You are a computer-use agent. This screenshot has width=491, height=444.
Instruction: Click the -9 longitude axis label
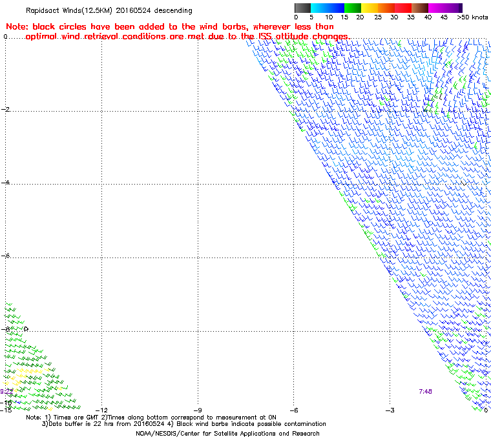(x=197, y=410)
